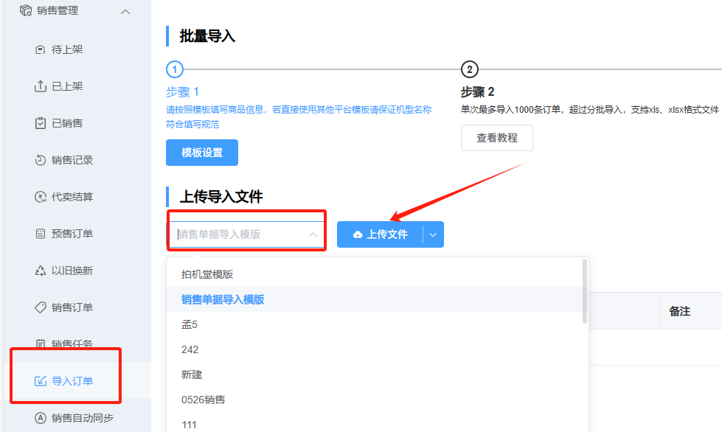Expand the arrow next to 上传文件
This screenshot has height=432, width=722.
click(433, 234)
